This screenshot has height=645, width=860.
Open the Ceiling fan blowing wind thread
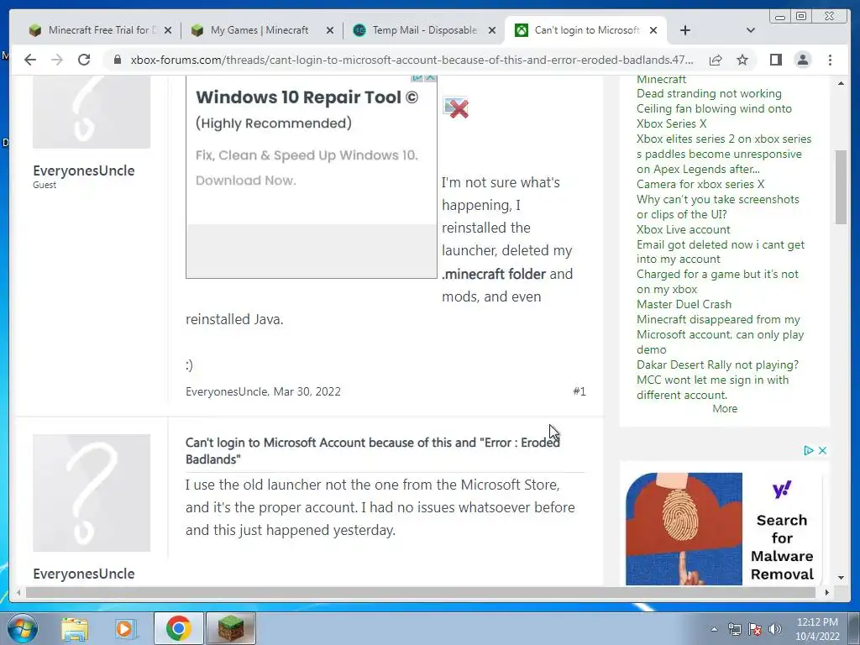[714, 116]
